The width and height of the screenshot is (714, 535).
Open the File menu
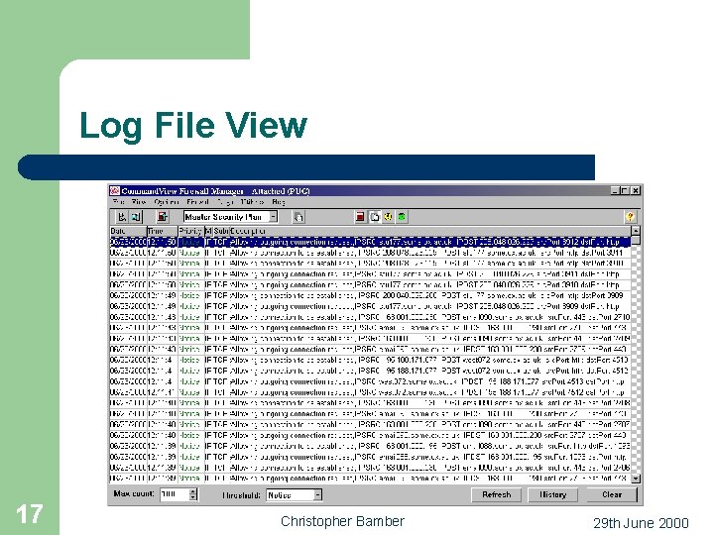pos(118,201)
